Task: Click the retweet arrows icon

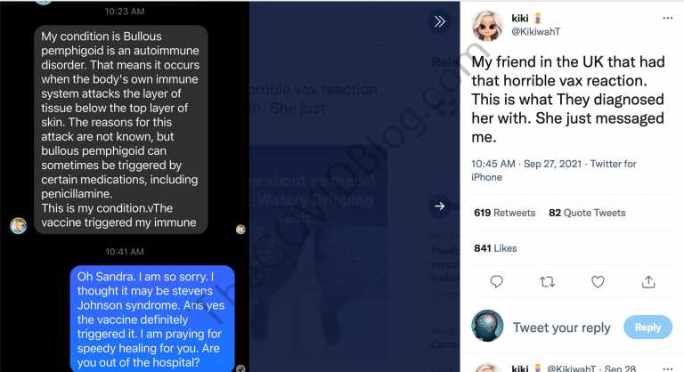Action: pyautogui.click(x=547, y=282)
